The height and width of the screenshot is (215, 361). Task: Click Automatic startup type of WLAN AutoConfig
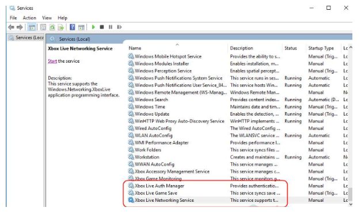[x=319, y=136]
